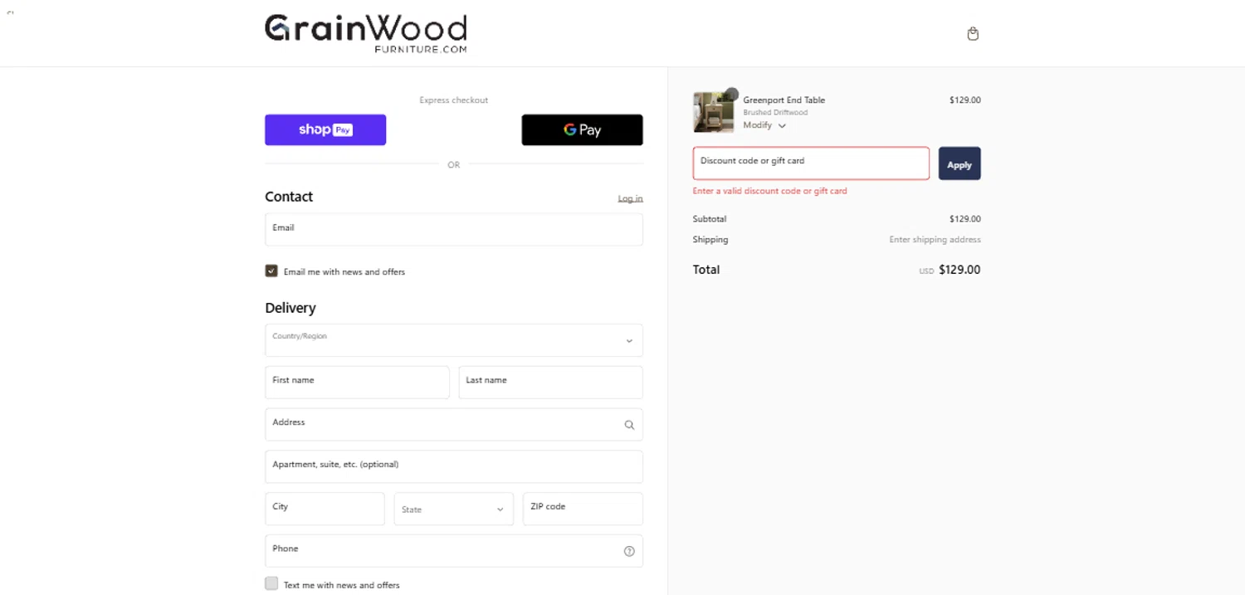Expand the Modify option under Greenport End Table
The image size is (1245, 595).
(x=764, y=125)
